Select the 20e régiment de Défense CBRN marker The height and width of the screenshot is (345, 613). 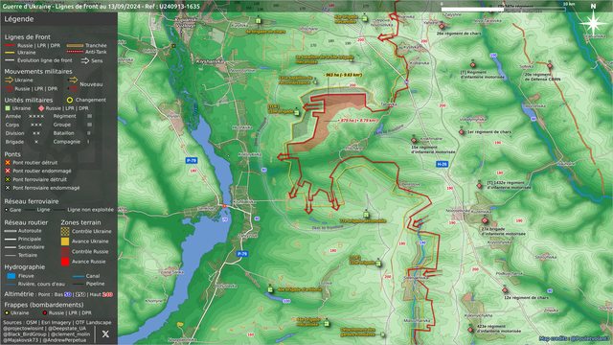click(550, 66)
